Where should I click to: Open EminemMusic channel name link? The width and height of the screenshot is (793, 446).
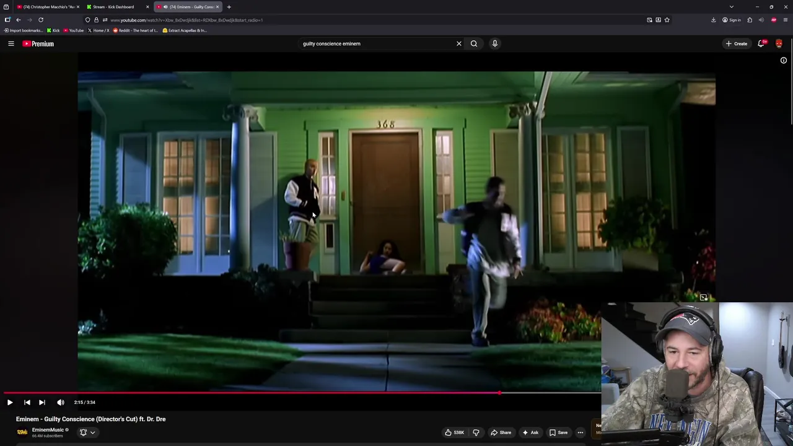[48, 430]
